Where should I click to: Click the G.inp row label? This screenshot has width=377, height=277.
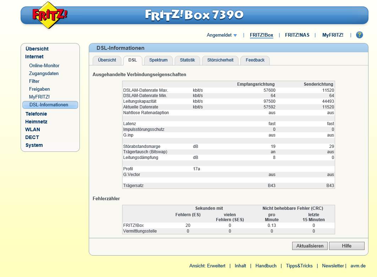coord(128,135)
